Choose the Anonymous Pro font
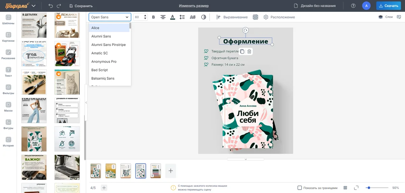405x193 pixels. tap(109, 62)
